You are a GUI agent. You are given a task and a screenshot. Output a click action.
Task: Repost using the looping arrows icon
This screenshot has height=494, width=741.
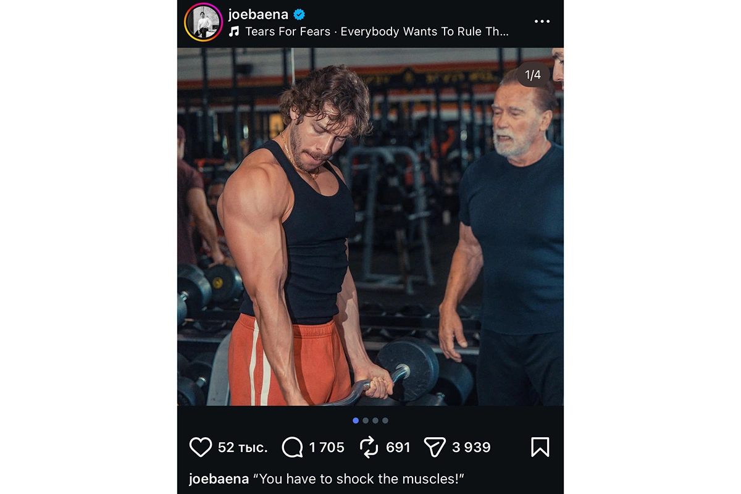click(x=369, y=447)
